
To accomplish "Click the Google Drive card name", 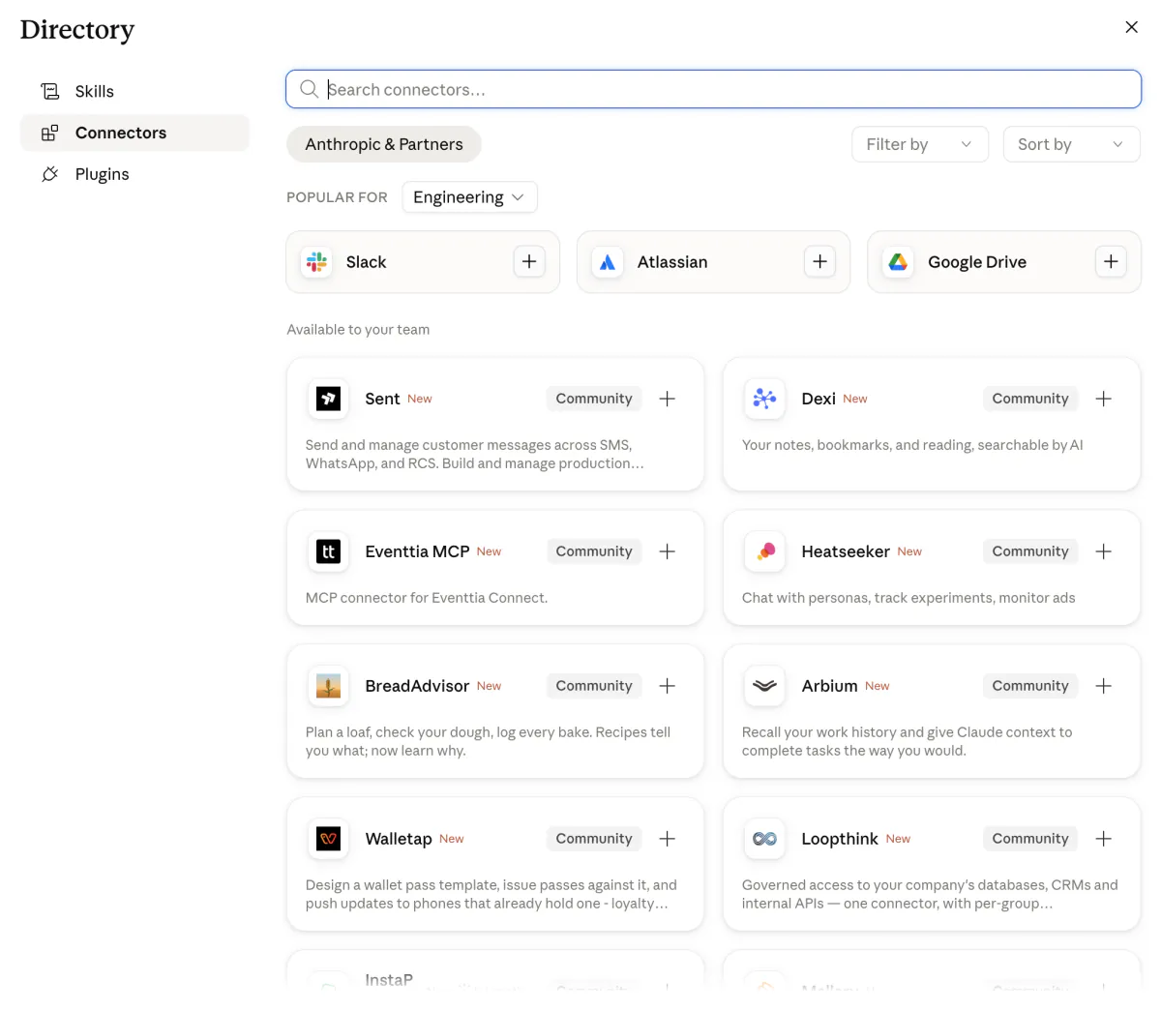I will coord(977,262).
